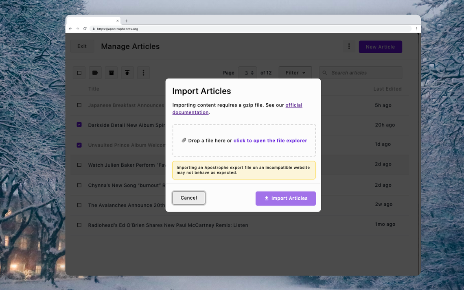Click the purple Import Articles button
Viewport: 464px width, 290px height.
coord(286,198)
